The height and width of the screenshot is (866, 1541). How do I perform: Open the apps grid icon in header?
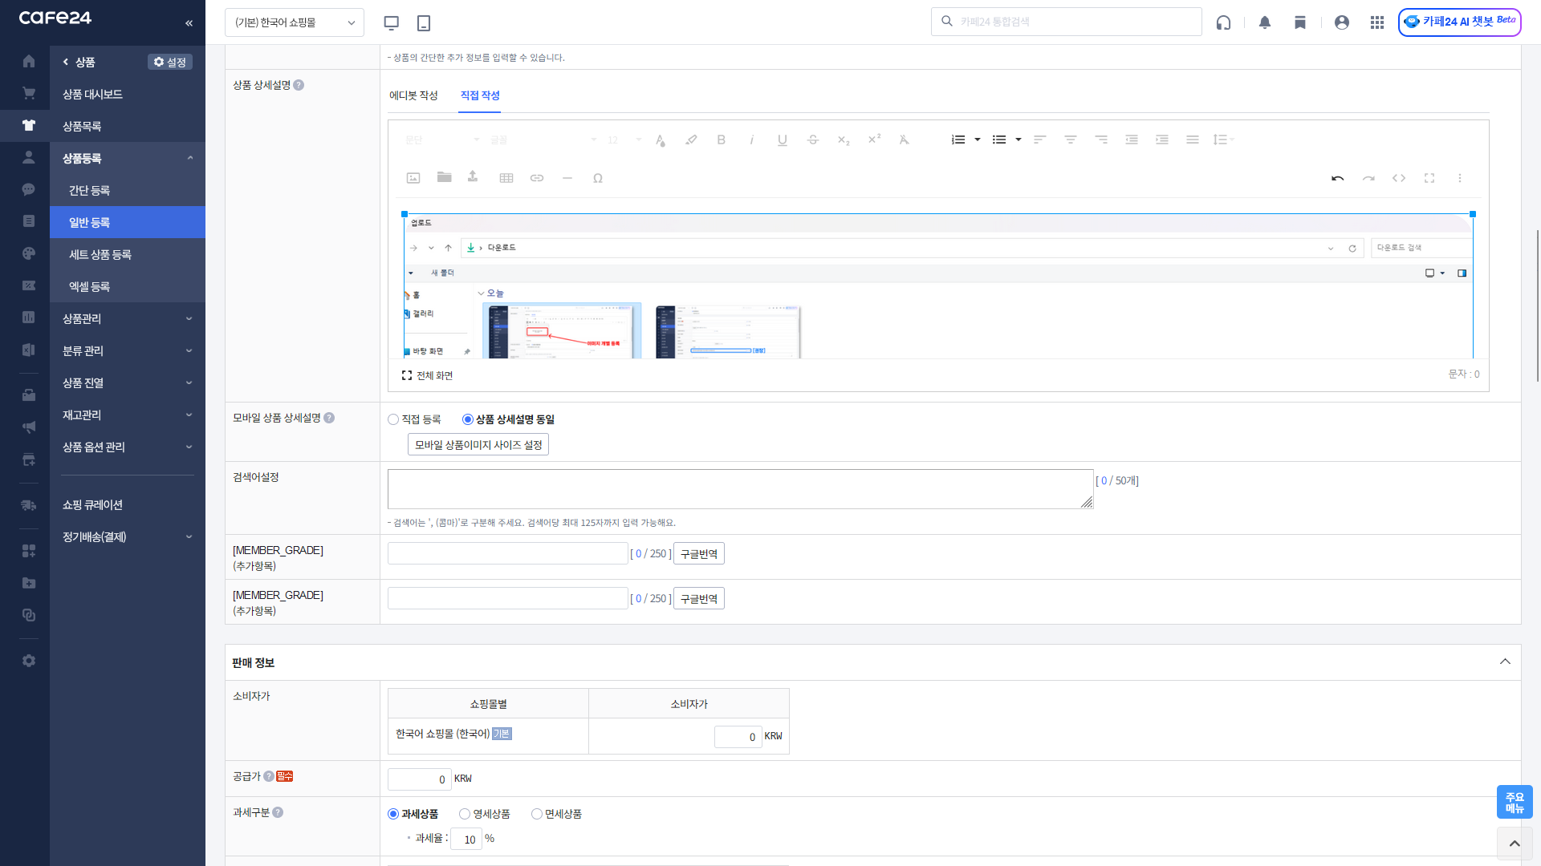[1377, 22]
